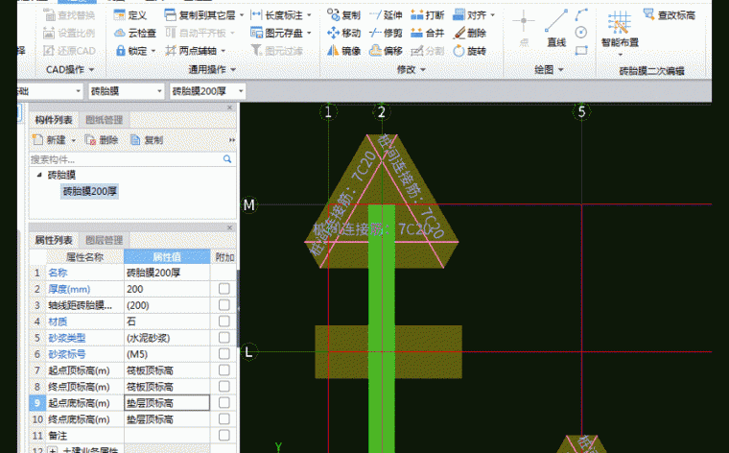This screenshot has width=729, height=453.
Task: Toggle the 附加 checkbox for 材质 row
Action: coord(223,322)
